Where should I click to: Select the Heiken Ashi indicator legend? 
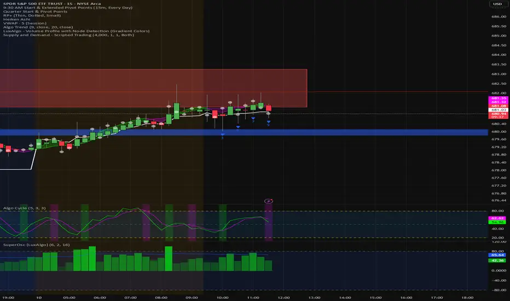[x=16, y=19]
